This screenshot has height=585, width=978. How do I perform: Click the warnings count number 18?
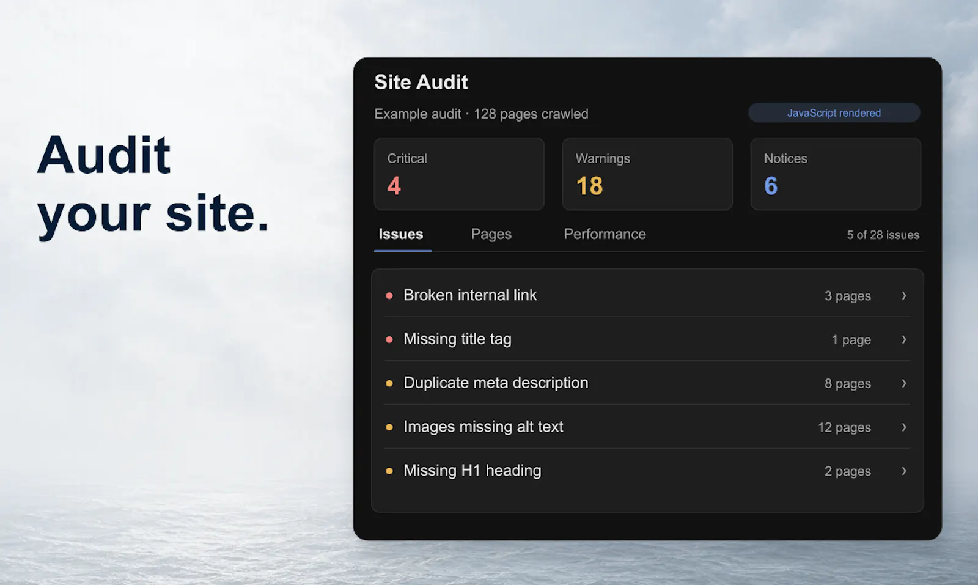pos(589,186)
